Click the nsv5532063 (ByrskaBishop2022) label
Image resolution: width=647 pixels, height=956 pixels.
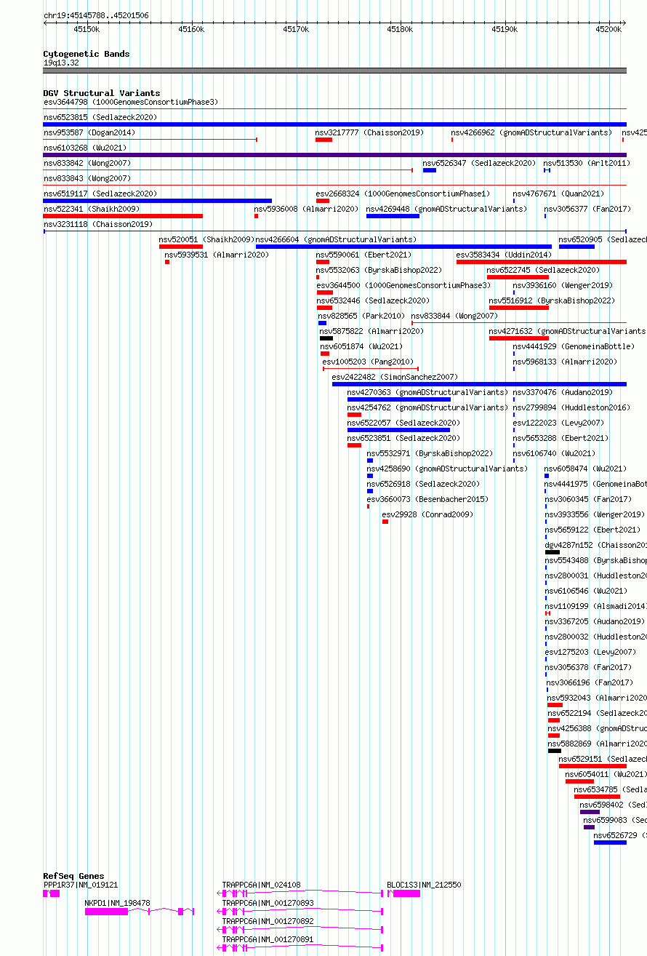click(x=379, y=270)
